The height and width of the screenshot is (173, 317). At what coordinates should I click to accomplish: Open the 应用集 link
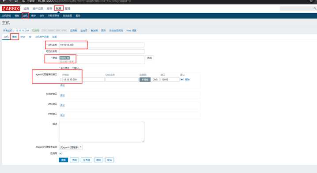[x=73, y=31]
